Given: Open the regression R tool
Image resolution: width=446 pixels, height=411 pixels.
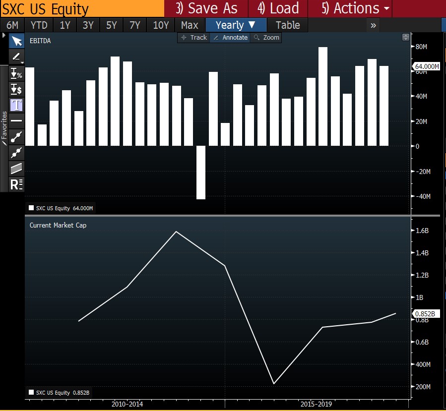Looking at the screenshot, I should pyautogui.click(x=16, y=184).
